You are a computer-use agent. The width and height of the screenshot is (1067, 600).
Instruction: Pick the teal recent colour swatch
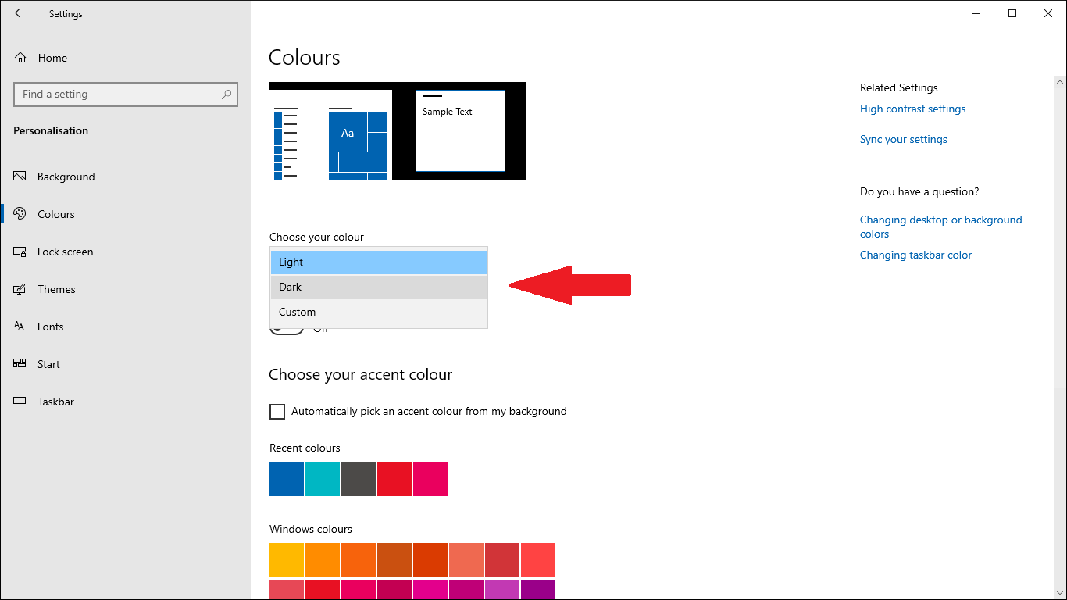click(x=323, y=479)
